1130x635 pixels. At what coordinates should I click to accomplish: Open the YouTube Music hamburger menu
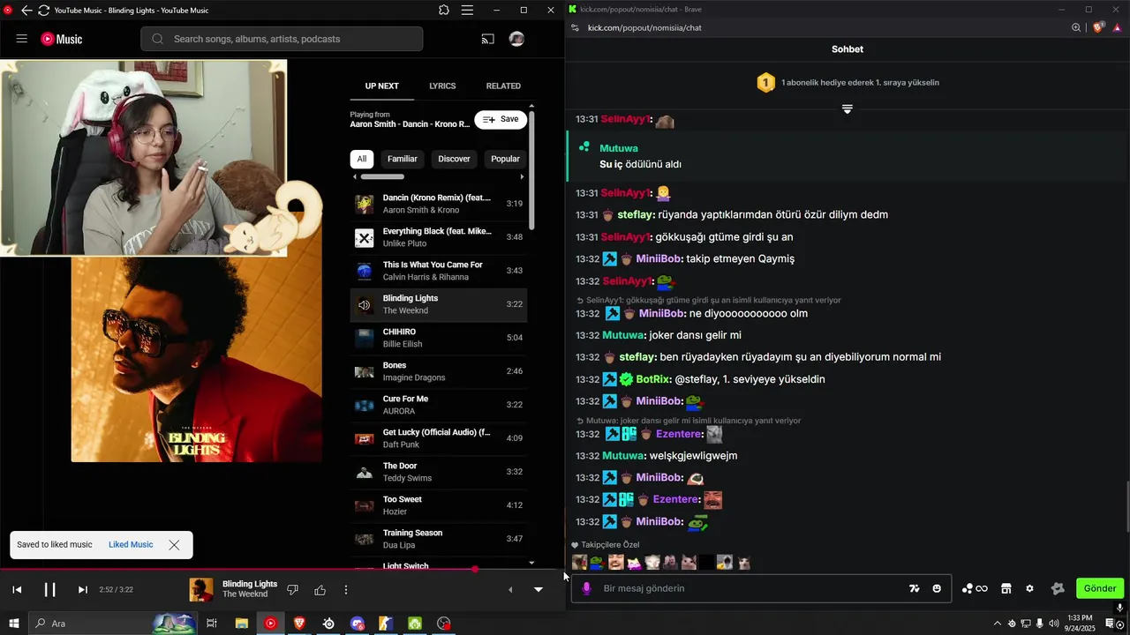click(22, 39)
